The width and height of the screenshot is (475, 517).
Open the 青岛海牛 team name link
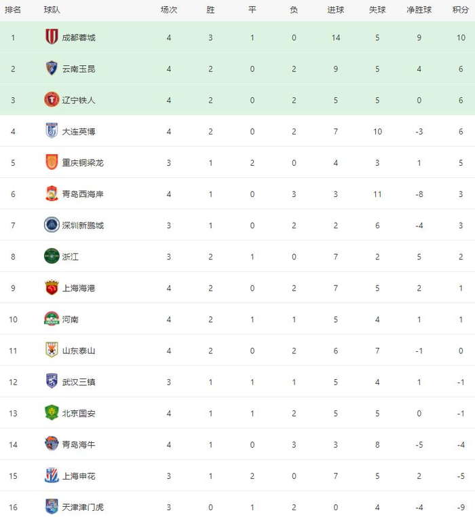click(x=79, y=444)
